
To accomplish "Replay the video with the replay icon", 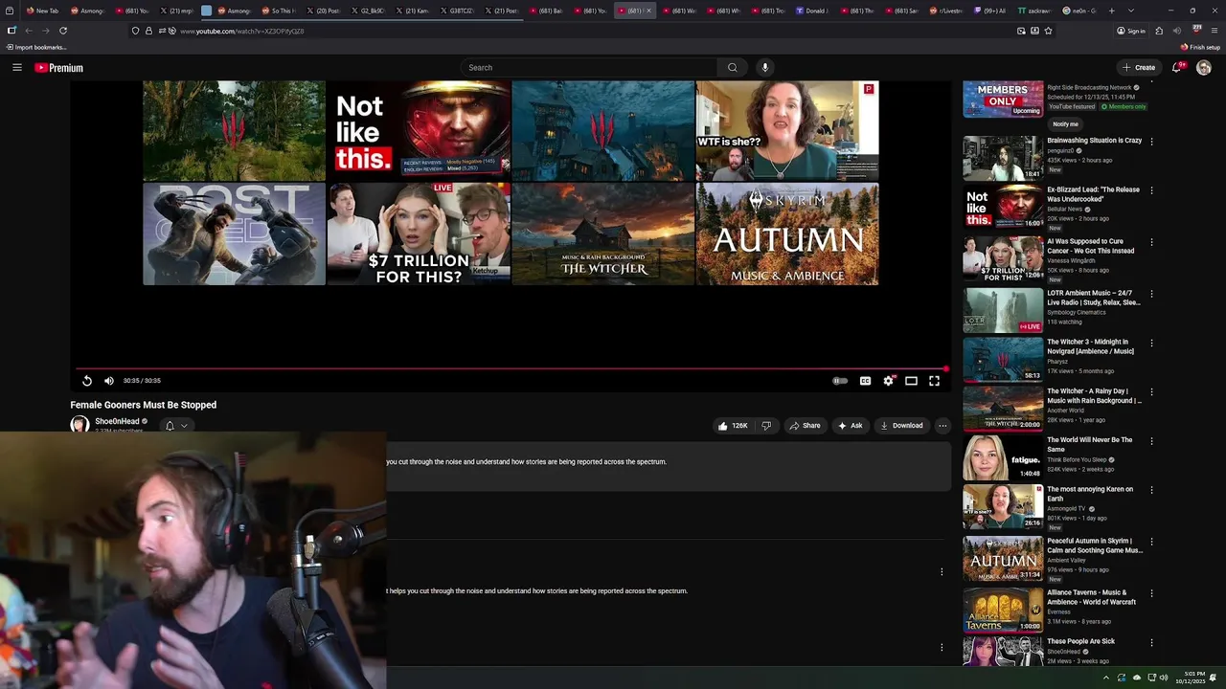I will pos(87,381).
